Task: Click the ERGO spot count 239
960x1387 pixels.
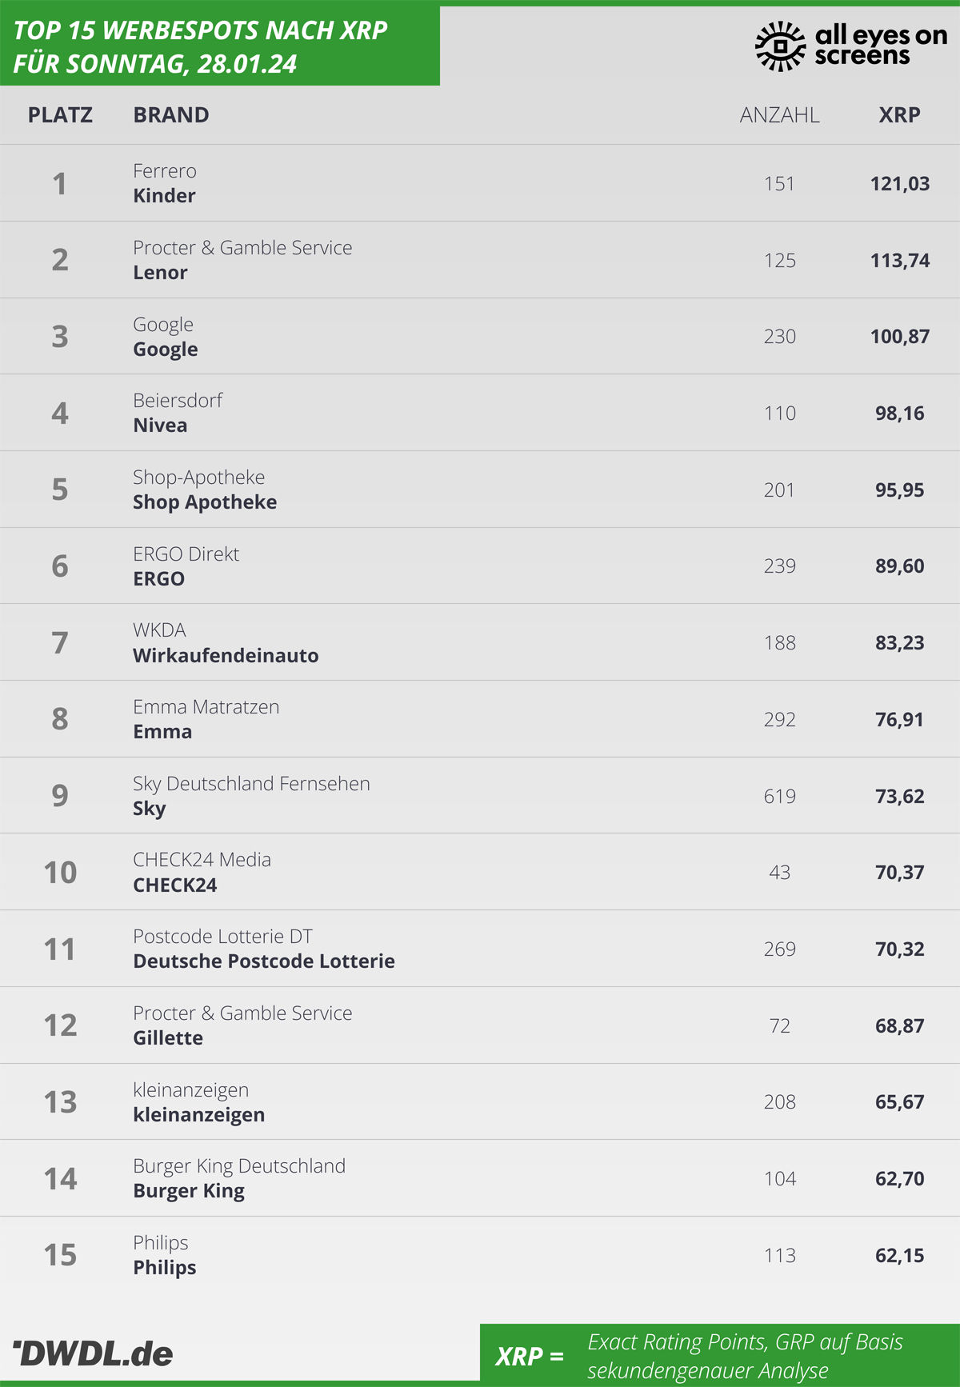Action: click(x=779, y=566)
